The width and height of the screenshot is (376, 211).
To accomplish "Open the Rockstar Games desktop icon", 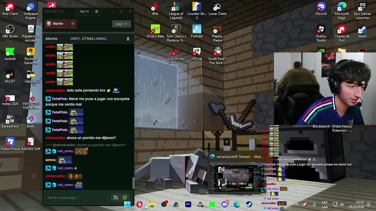I will [x=31, y=56].
